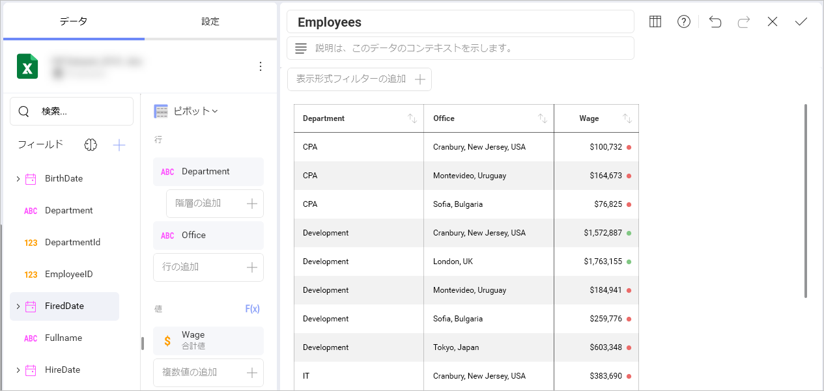Sort by the Wage column arrows
Image resolution: width=824 pixels, height=391 pixels.
click(x=627, y=118)
